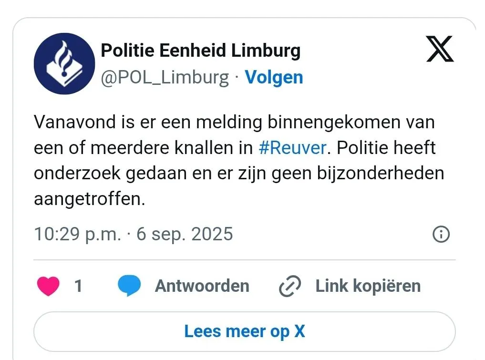Screen dimensions: 485x360
Task: Like the tweet with the pink heart
Action: [48, 286]
